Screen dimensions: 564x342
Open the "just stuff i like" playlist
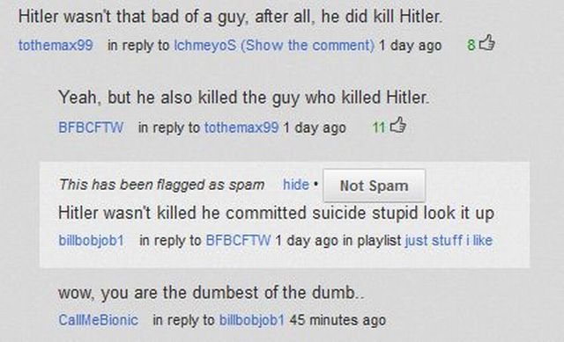click(x=449, y=240)
